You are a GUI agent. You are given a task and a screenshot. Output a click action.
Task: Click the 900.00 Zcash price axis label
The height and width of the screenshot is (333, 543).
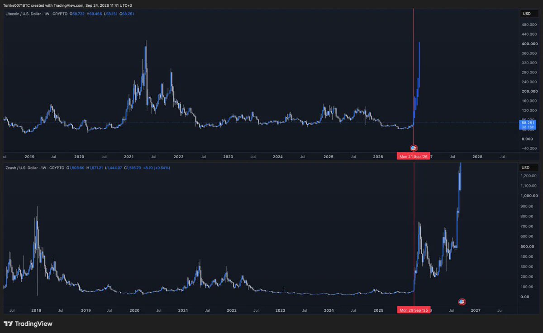coord(527,206)
